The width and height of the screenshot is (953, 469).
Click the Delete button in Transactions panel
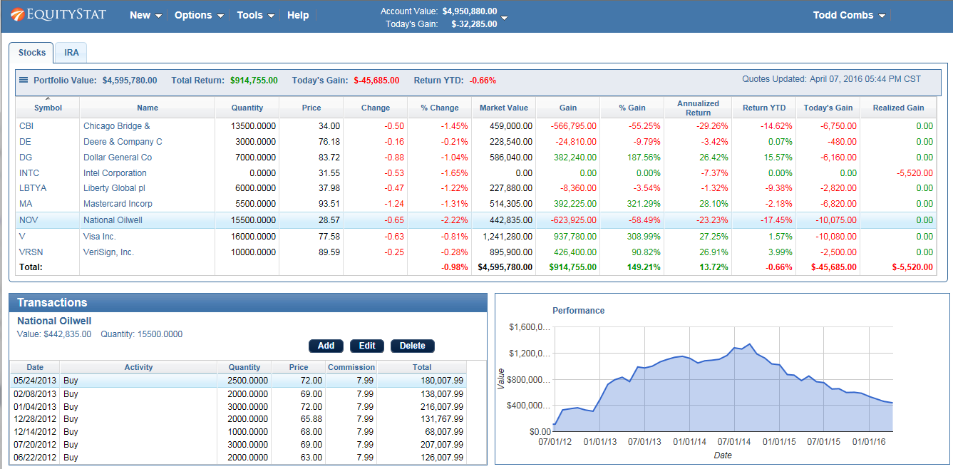[412, 346]
